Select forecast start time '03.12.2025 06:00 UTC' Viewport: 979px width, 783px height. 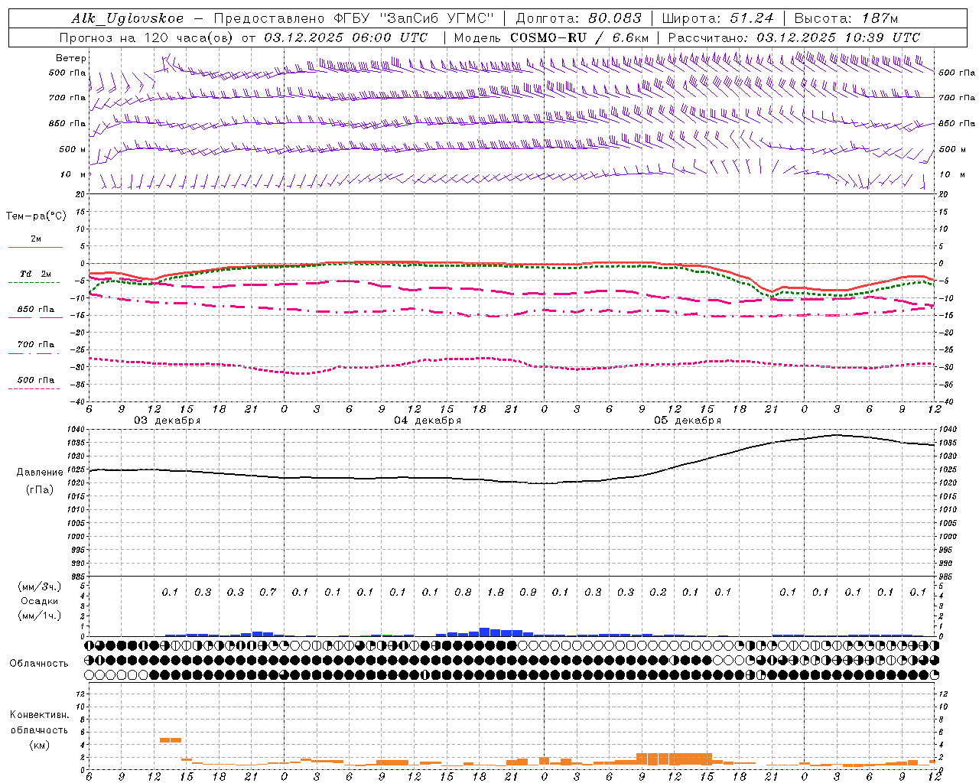coord(346,37)
